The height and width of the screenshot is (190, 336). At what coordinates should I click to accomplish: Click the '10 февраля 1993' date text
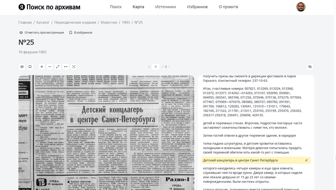click(x=32, y=52)
